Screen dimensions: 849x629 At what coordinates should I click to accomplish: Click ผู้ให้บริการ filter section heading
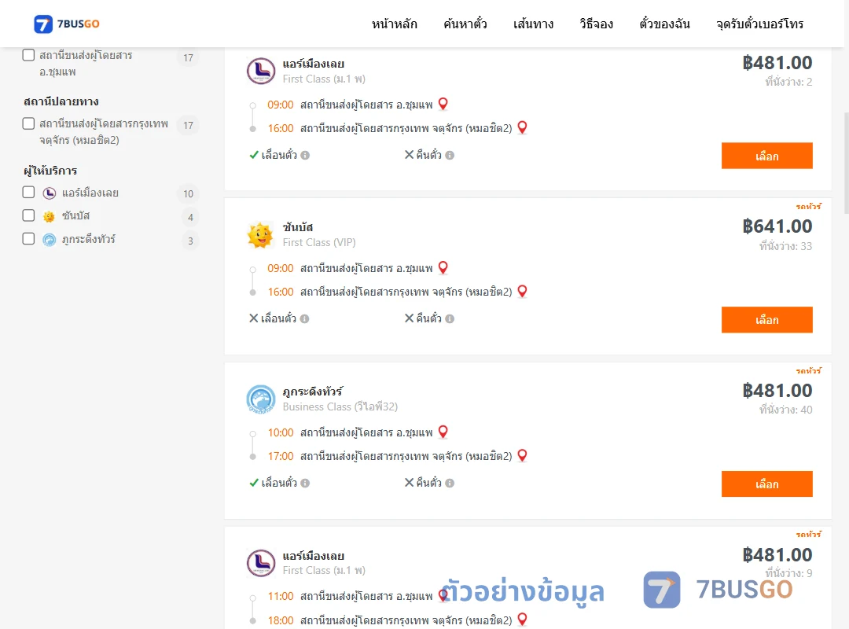click(50, 171)
